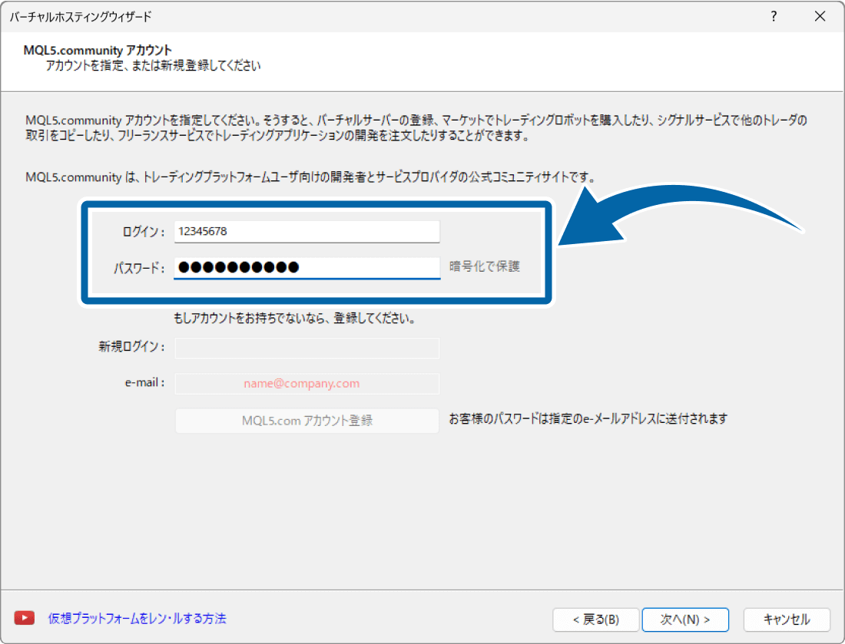845x644 pixels.
Task: Proceed with the 次へ(N) button
Action: coord(685,619)
